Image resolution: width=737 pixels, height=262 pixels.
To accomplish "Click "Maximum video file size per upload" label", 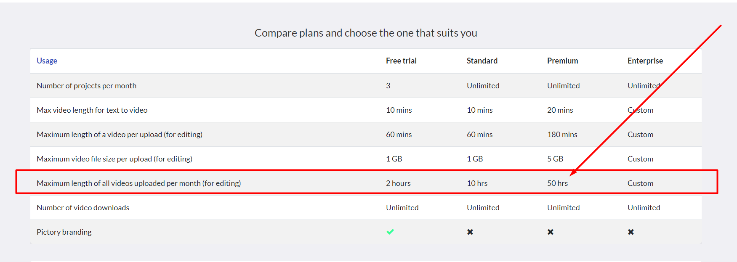I will tap(114, 159).
